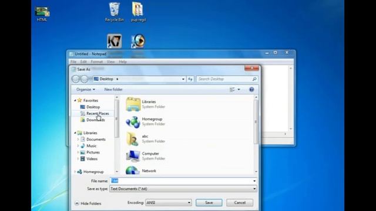Click the refresh button beside address bar
Viewport: 376px width, 211px height.
190,79
